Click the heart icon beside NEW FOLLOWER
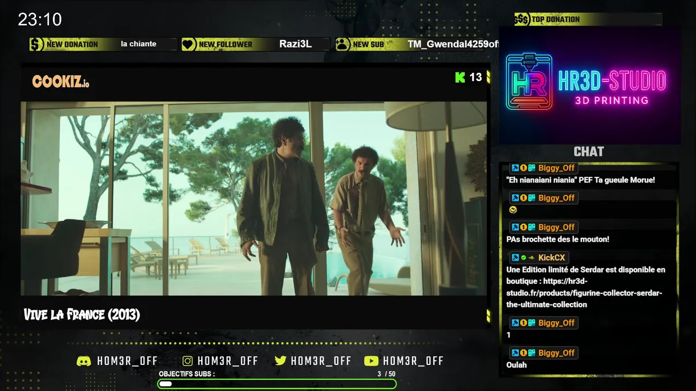The image size is (696, 391). 189,45
